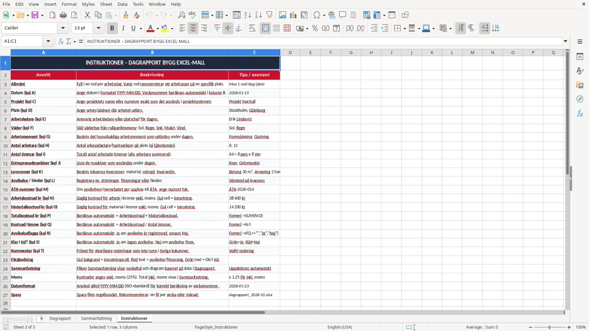Toggle Merge and Center Cells button
589x331 pixels.
point(266,28)
